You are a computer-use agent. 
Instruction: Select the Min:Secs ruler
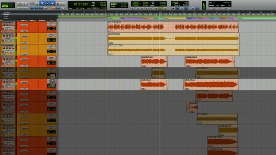coord(6,14)
